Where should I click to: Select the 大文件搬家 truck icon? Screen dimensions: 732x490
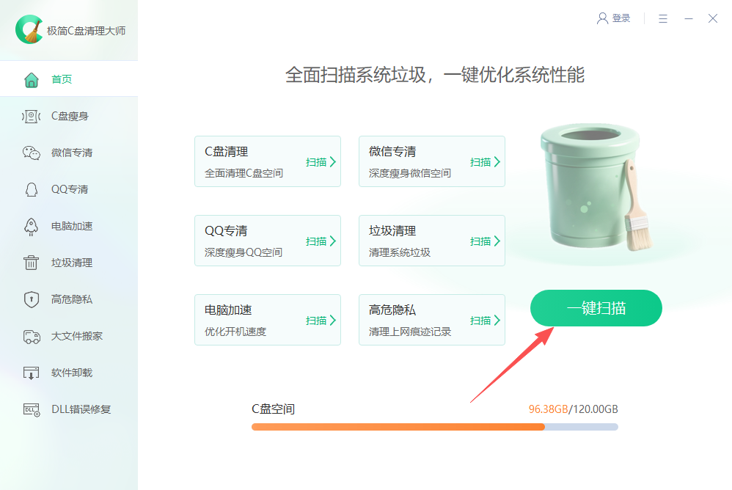coord(30,336)
